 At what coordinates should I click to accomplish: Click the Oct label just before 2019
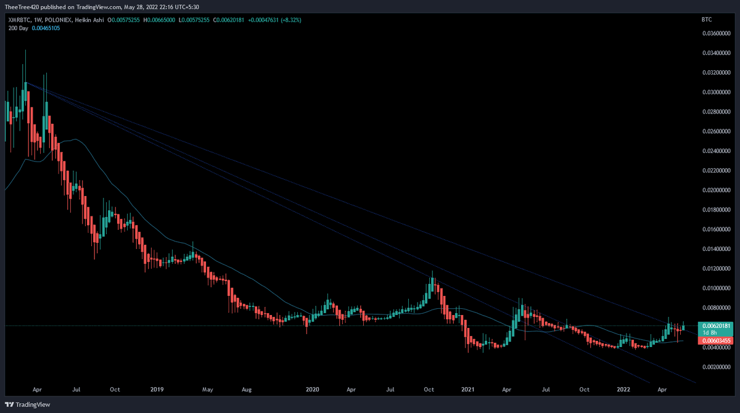coord(115,390)
